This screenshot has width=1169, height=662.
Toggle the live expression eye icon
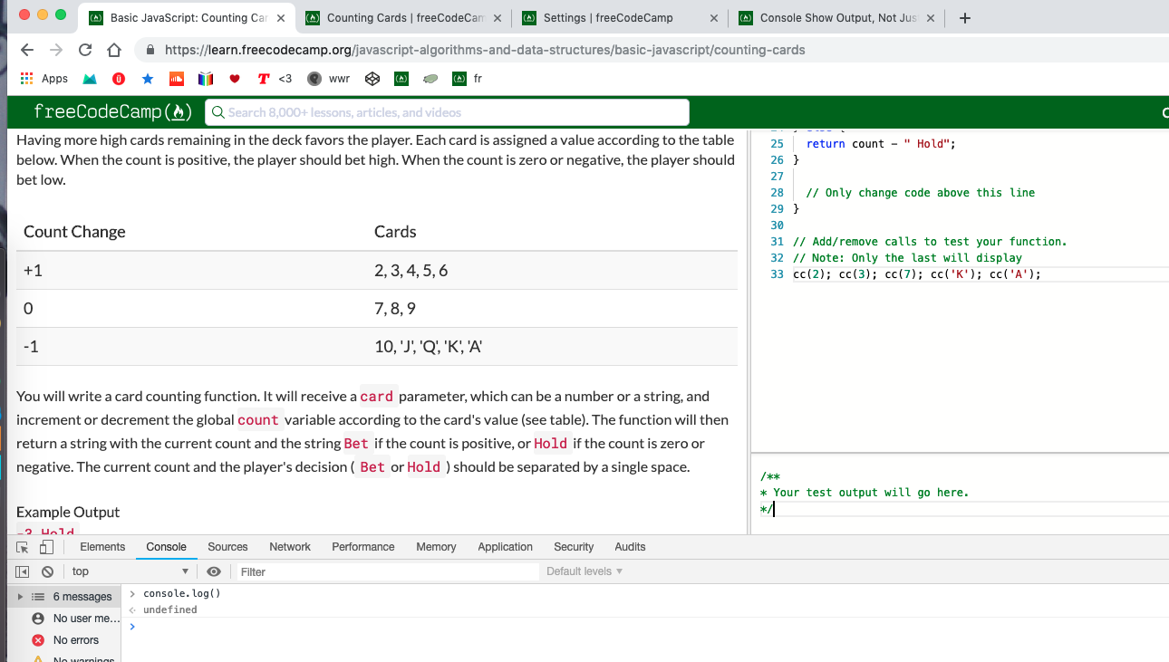(214, 571)
